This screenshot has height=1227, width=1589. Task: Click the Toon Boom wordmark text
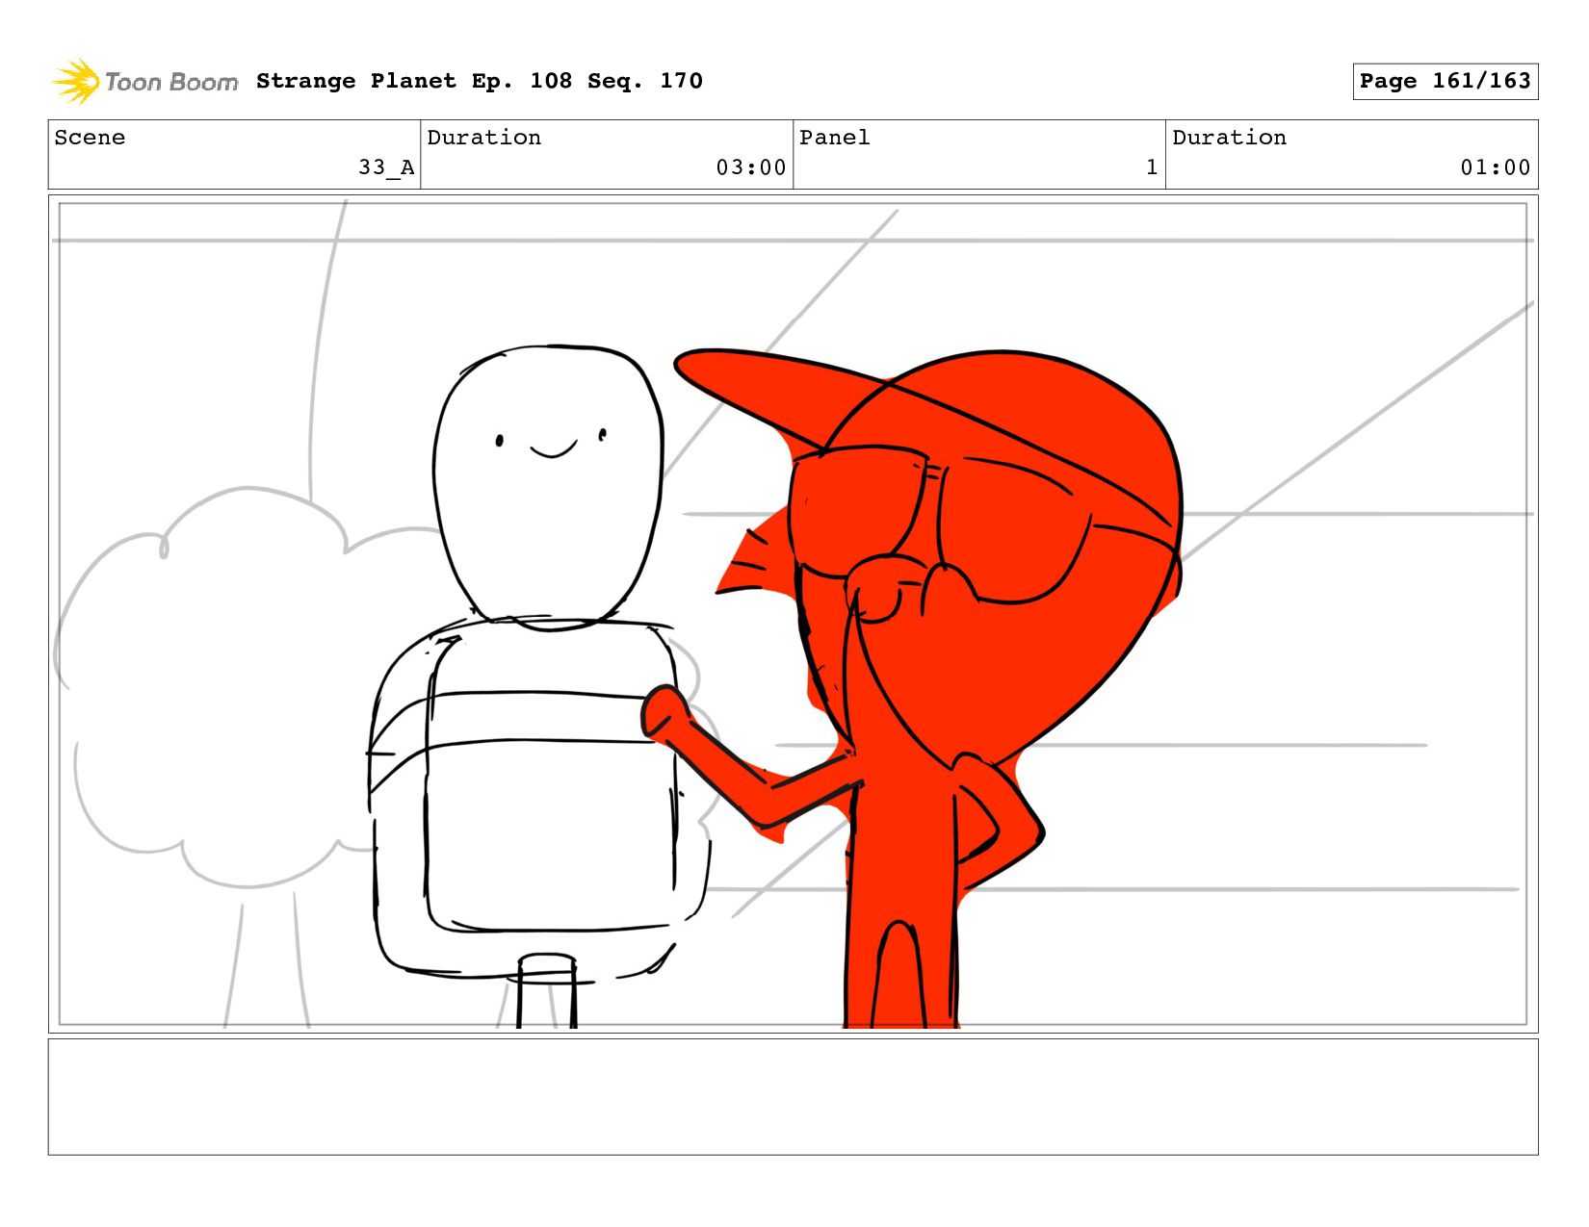pos(171,82)
